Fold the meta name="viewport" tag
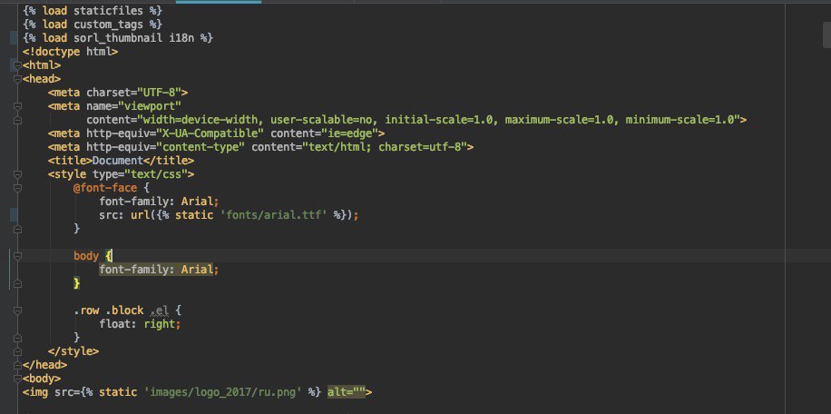This screenshot has width=831, height=414. (17, 106)
